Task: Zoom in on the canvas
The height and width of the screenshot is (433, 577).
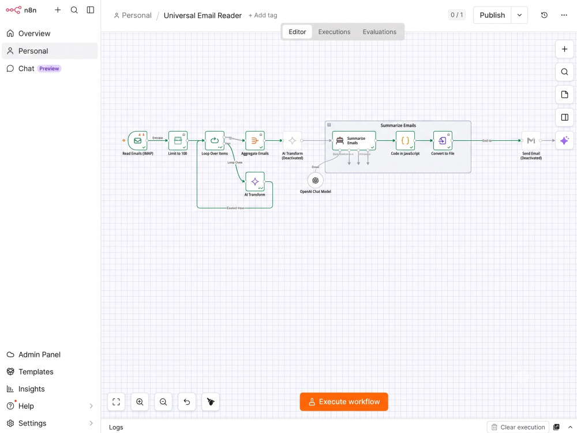Action: tap(140, 402)
